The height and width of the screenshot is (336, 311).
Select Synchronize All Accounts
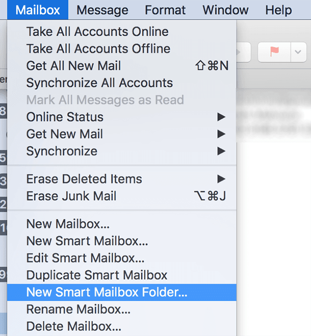[x=122, y=83]
